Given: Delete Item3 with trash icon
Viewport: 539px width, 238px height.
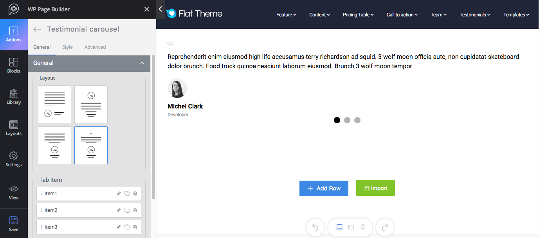Looking at the screenshot, I should [x=135, y=227].
